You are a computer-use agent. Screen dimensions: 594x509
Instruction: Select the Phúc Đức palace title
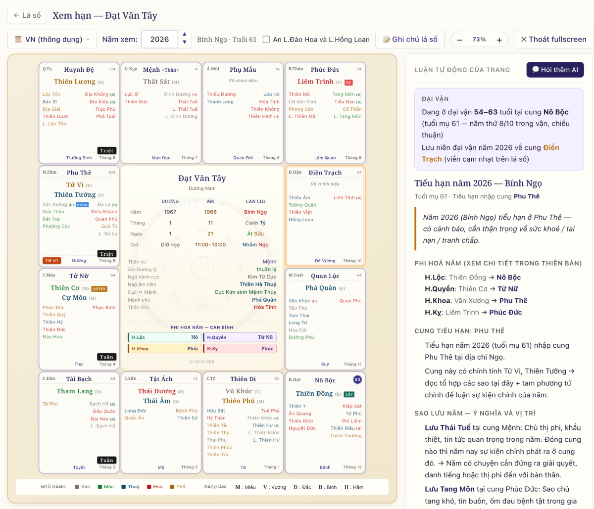[x=325, y=70]
